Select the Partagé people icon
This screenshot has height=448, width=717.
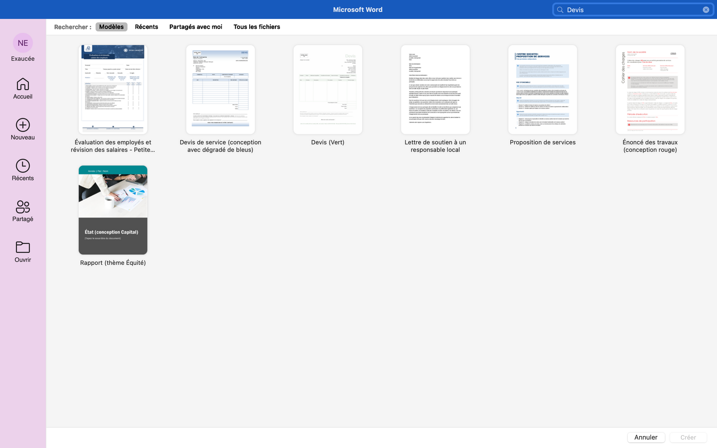click(x=23, y=207)
